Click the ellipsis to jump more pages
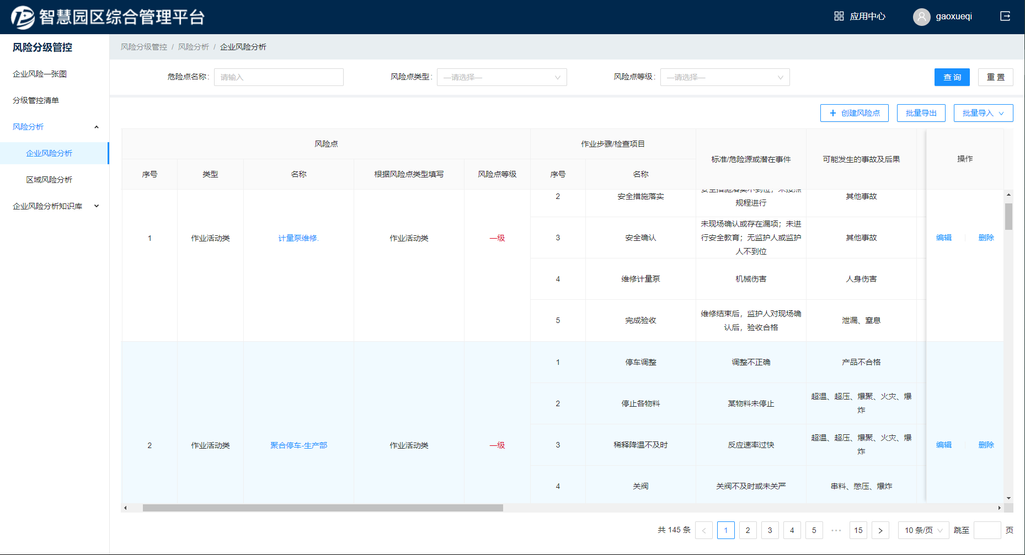Viewport: 1025px width, 555px height. 836,530
